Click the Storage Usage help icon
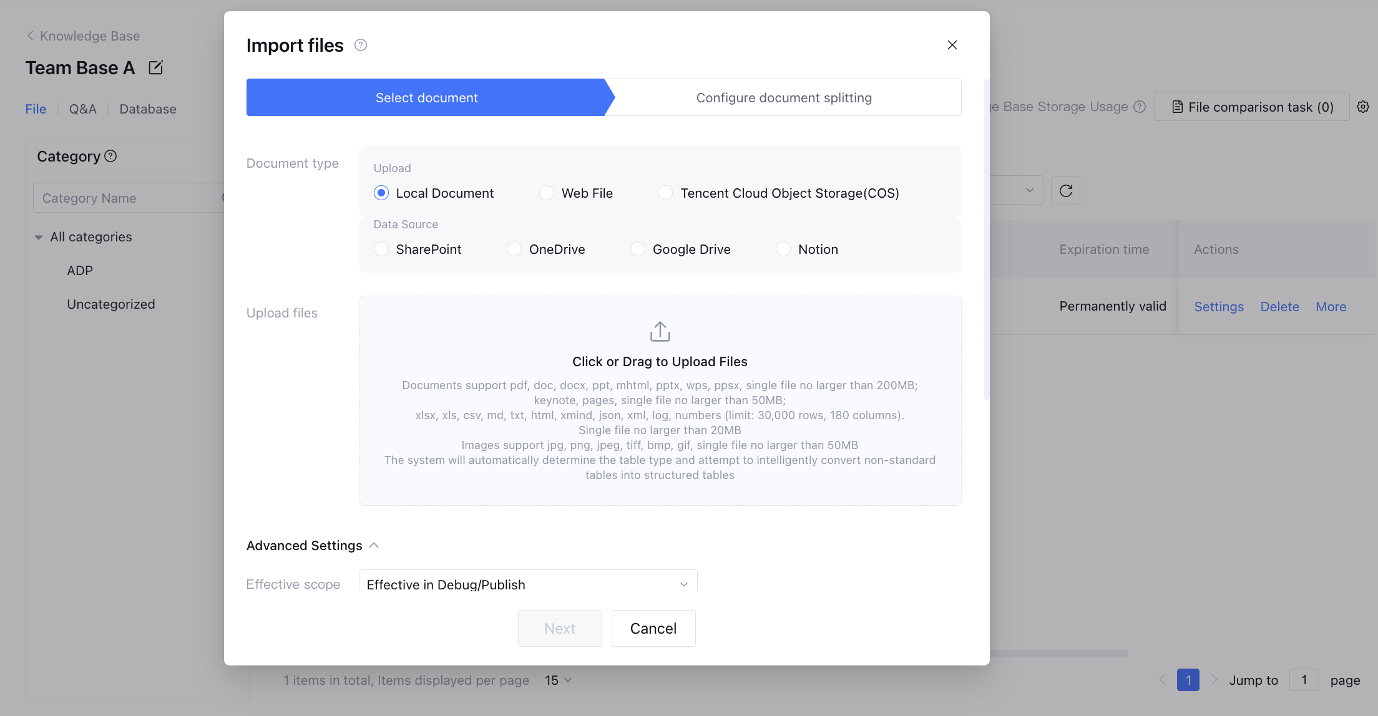 coord(1140,107)
